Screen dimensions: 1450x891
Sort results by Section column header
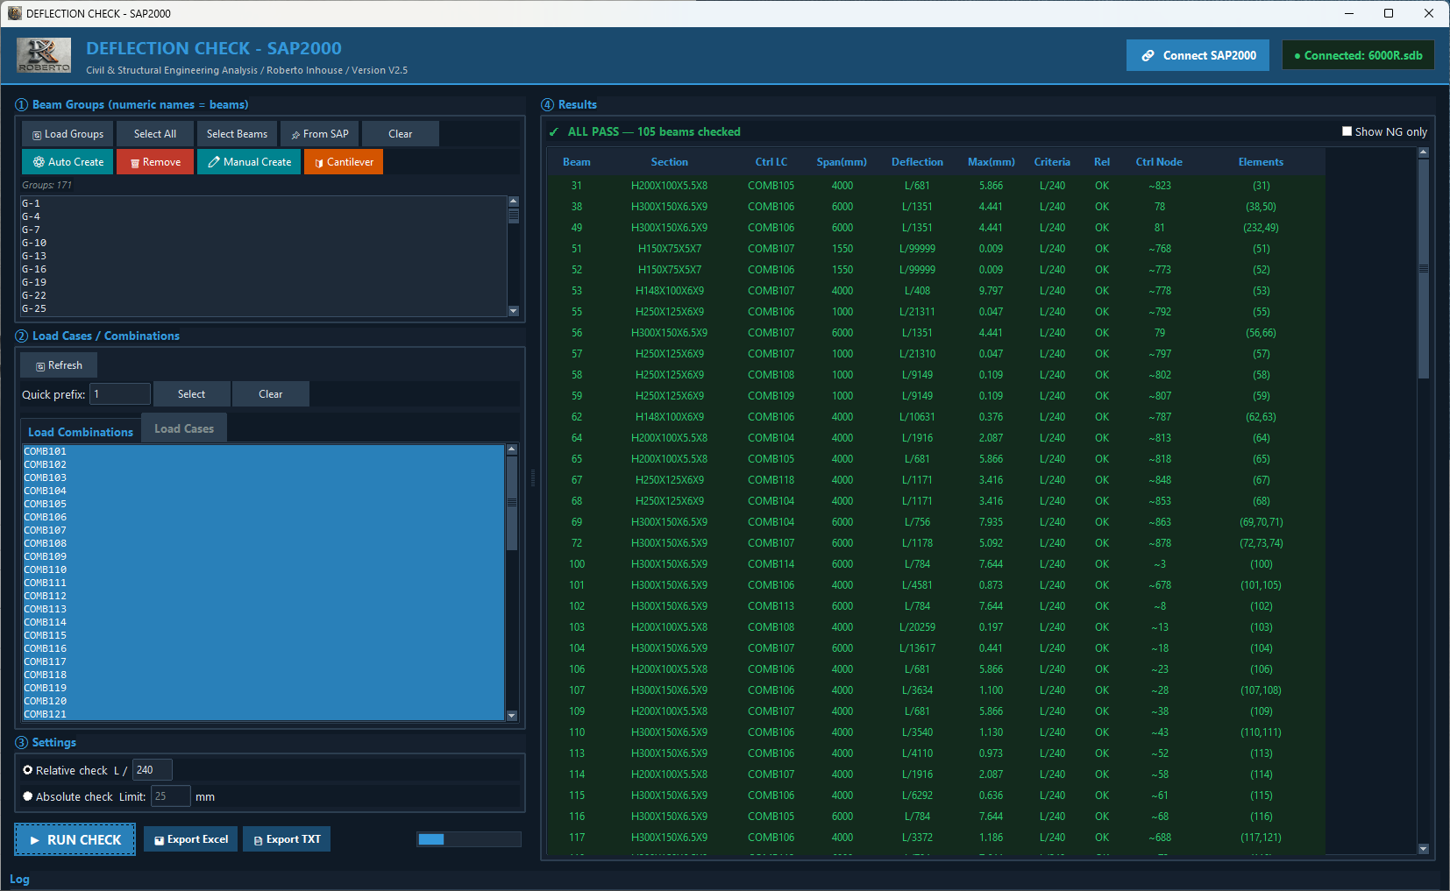pyautogui.click(x=670, y=162)
